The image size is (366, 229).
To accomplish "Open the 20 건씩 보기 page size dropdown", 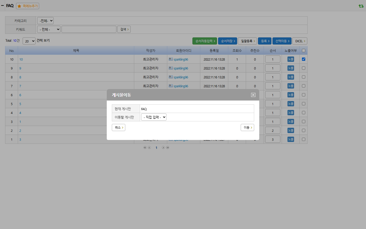I will coord(29,41).
